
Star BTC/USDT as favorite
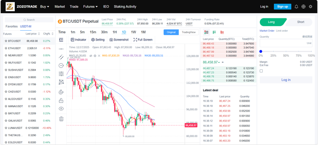coord(6,41)
